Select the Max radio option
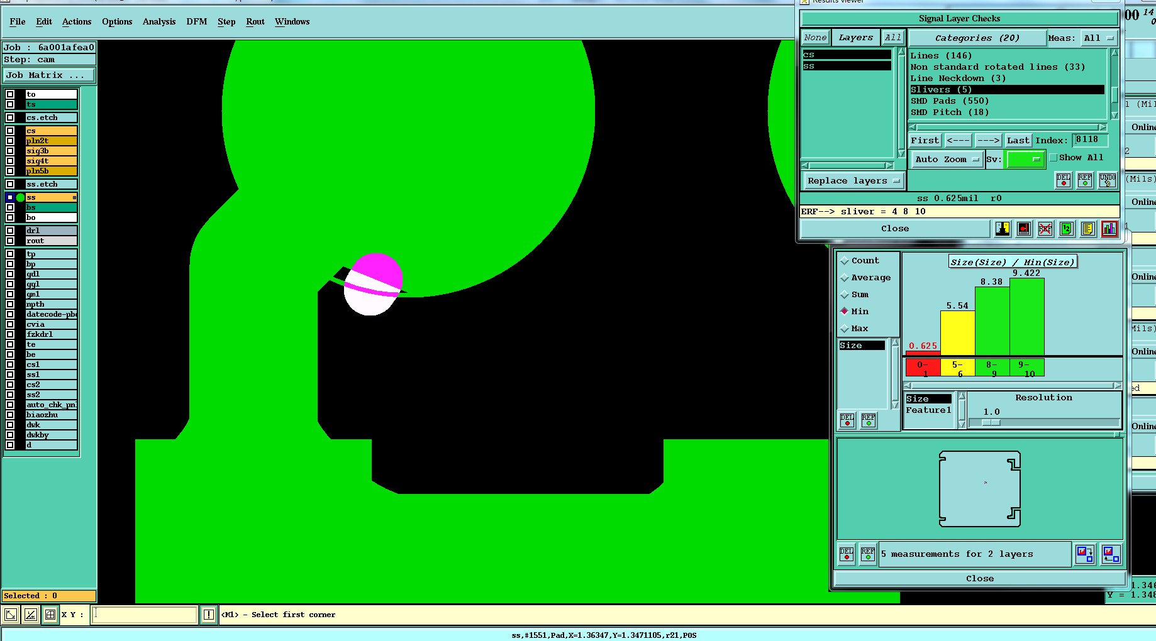 [x=845, y=329]
